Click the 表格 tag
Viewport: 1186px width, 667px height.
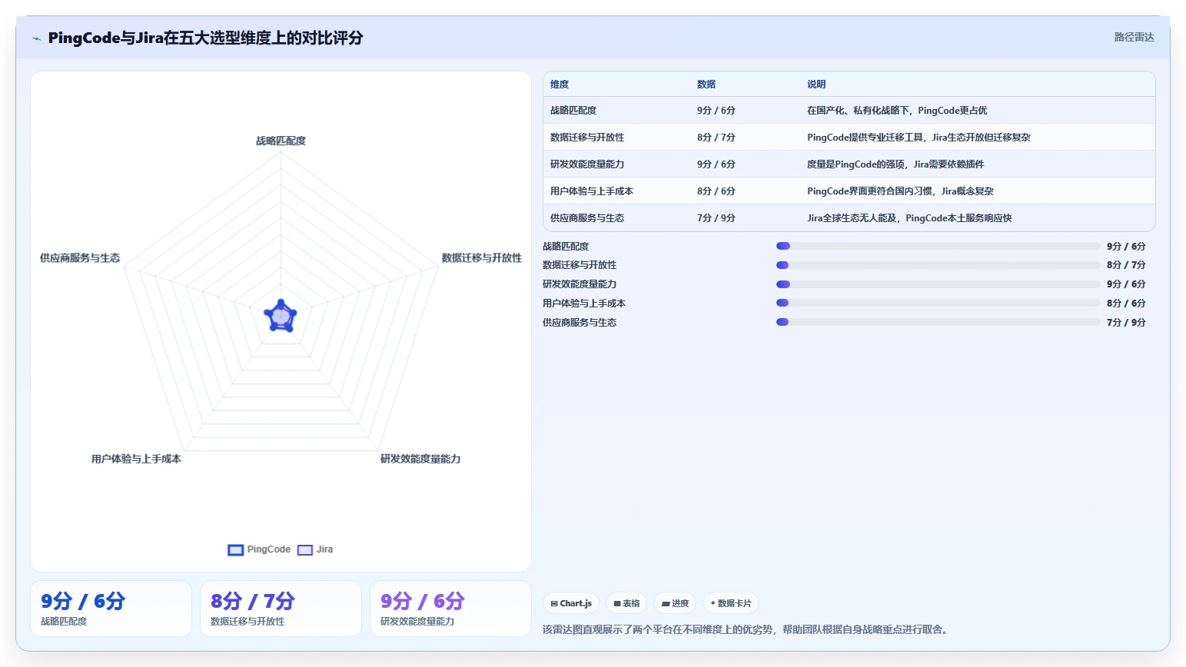tap(626, 603)
